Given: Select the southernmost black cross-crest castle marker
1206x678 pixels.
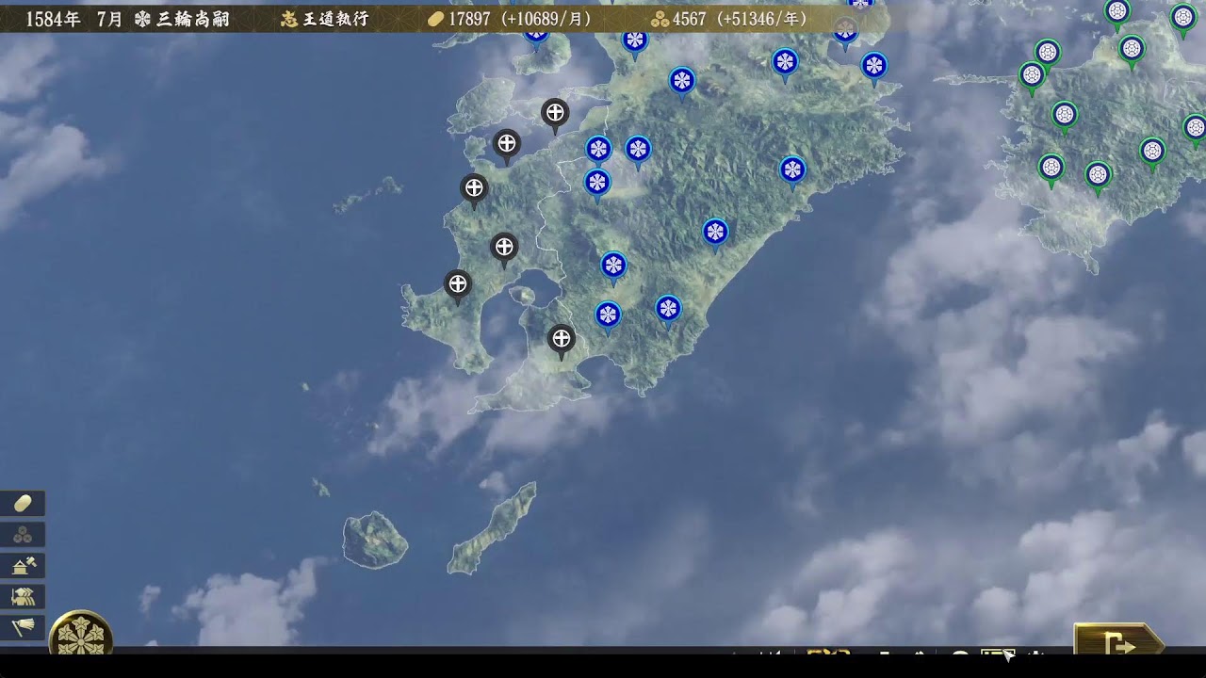Looking at the screenshot, I should pyautogui.click(x=561, y=338).
